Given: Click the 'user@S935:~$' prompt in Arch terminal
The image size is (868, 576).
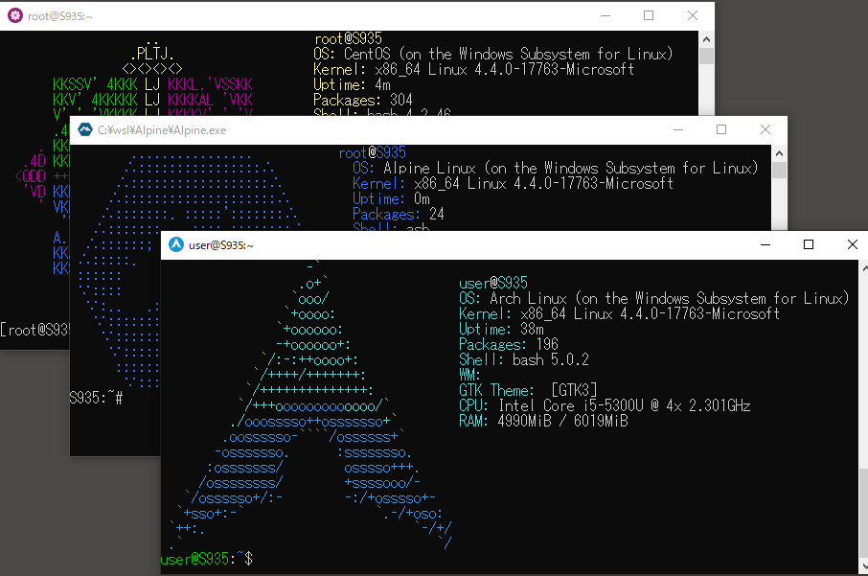Looking at the screenshot, I should pyautogui.click(x=207, y=559).
